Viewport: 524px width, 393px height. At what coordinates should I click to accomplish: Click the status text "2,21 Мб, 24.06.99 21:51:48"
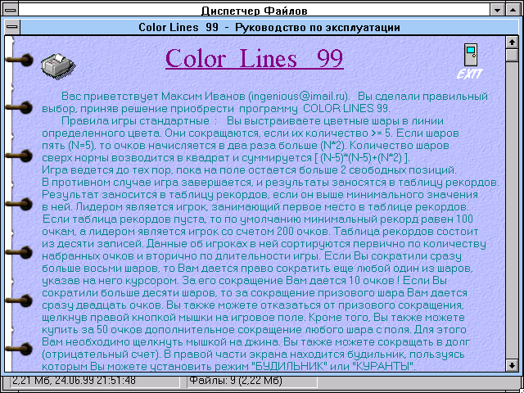(75, 380)
